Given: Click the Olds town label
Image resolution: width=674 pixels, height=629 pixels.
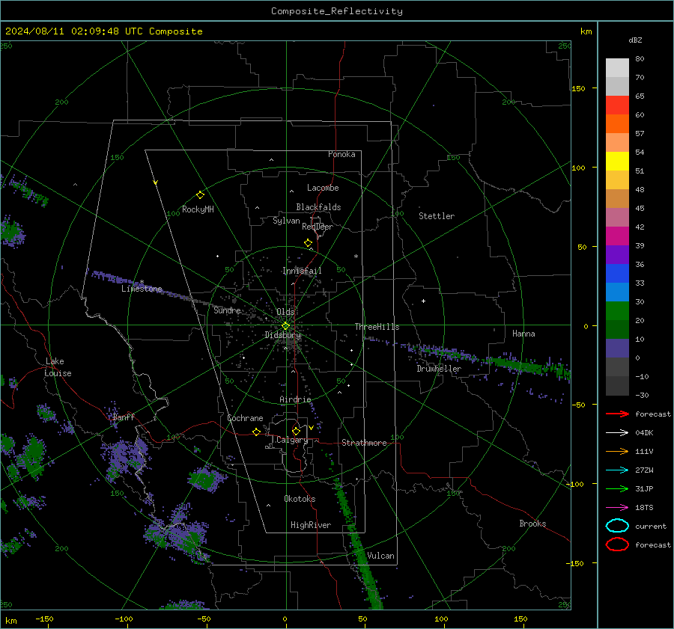Looking at the screenshot, I should pyautogui.click(x=285, y=312).
